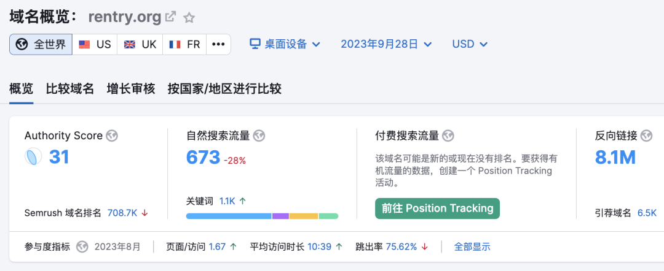Click the rentry.org domain title

(125, 17)
